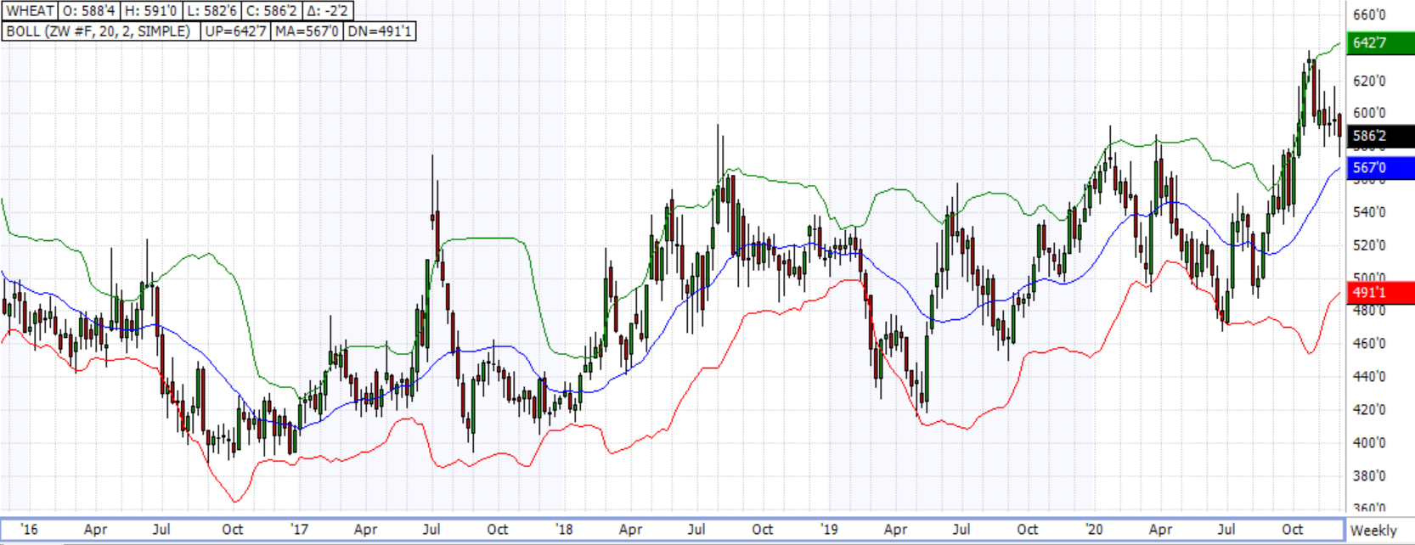Select the close price C: 586'2
1415x545 pixels.
point(271,11)
